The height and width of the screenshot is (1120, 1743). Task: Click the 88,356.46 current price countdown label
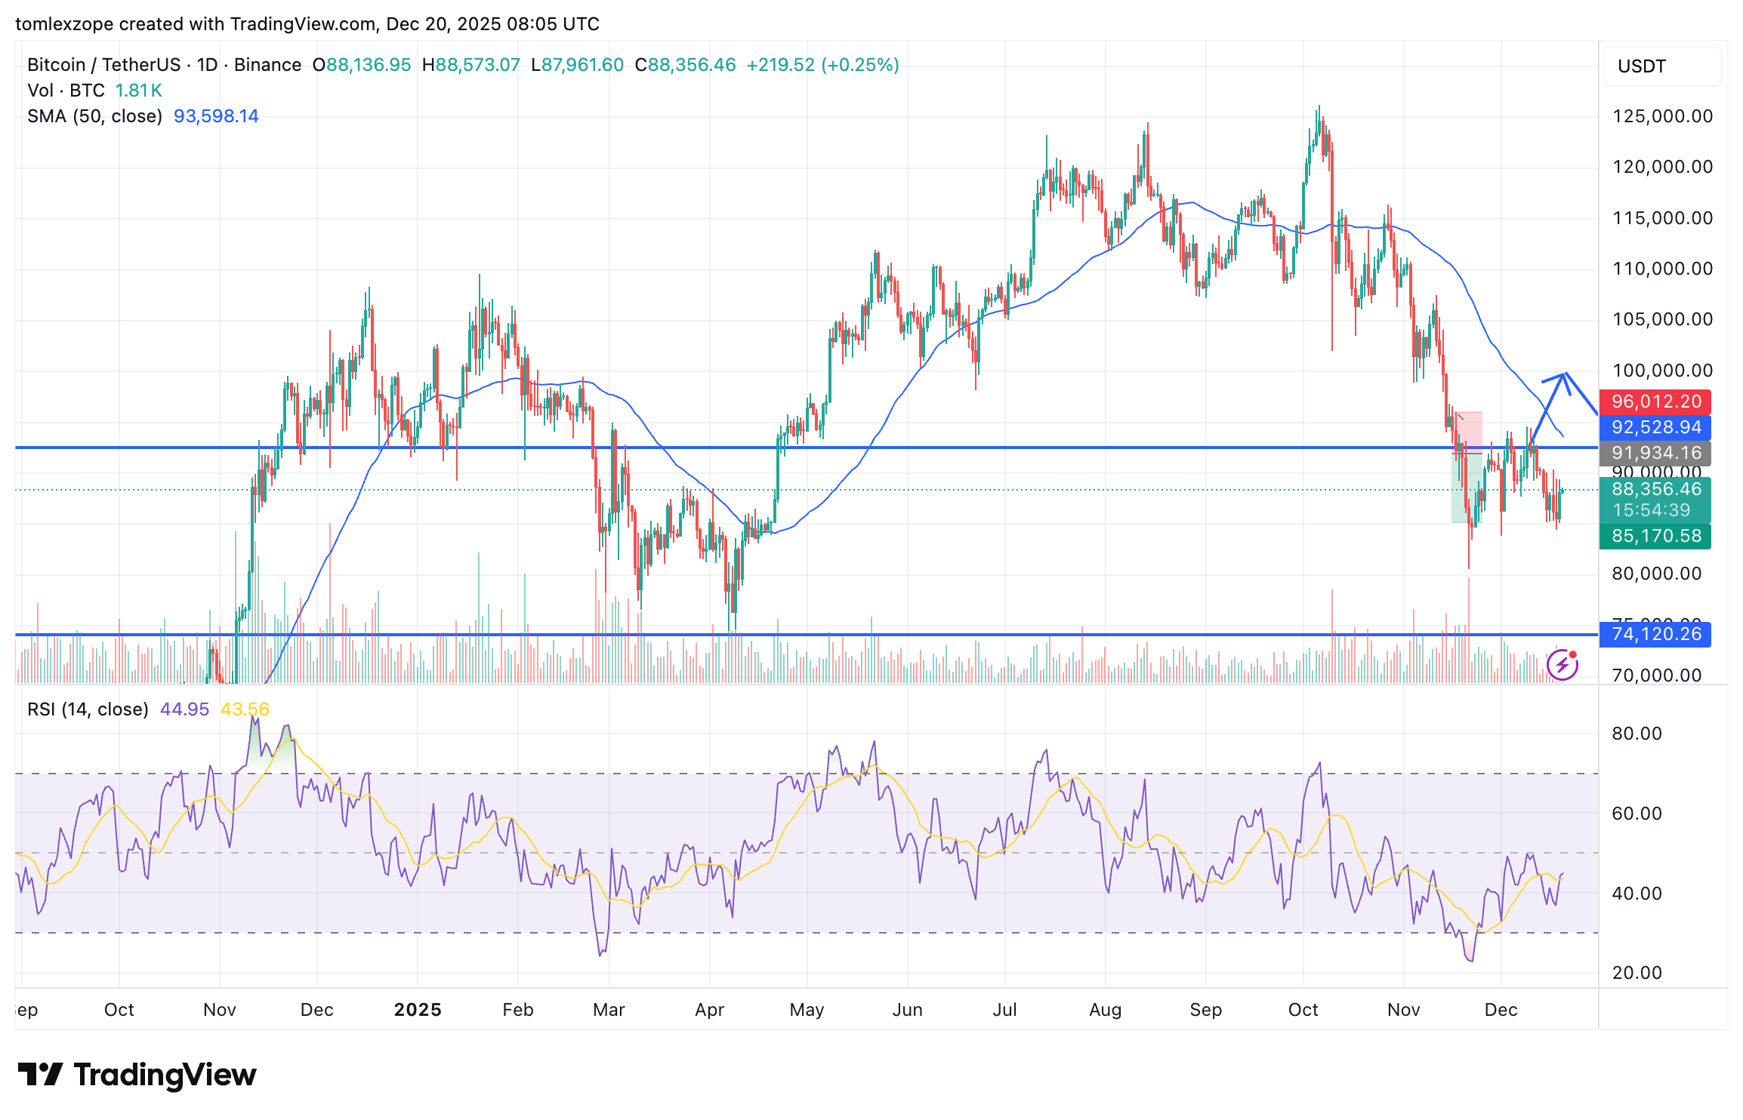click(x=1655, y=500)
